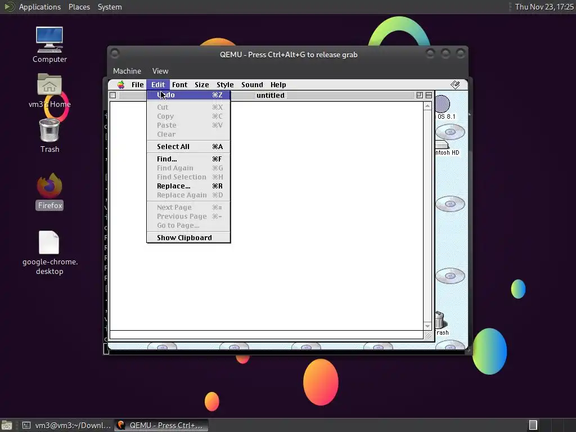Click the close box of the untitled window
Viewport: 576px width, 432px height.
click(x=112, y=96)
